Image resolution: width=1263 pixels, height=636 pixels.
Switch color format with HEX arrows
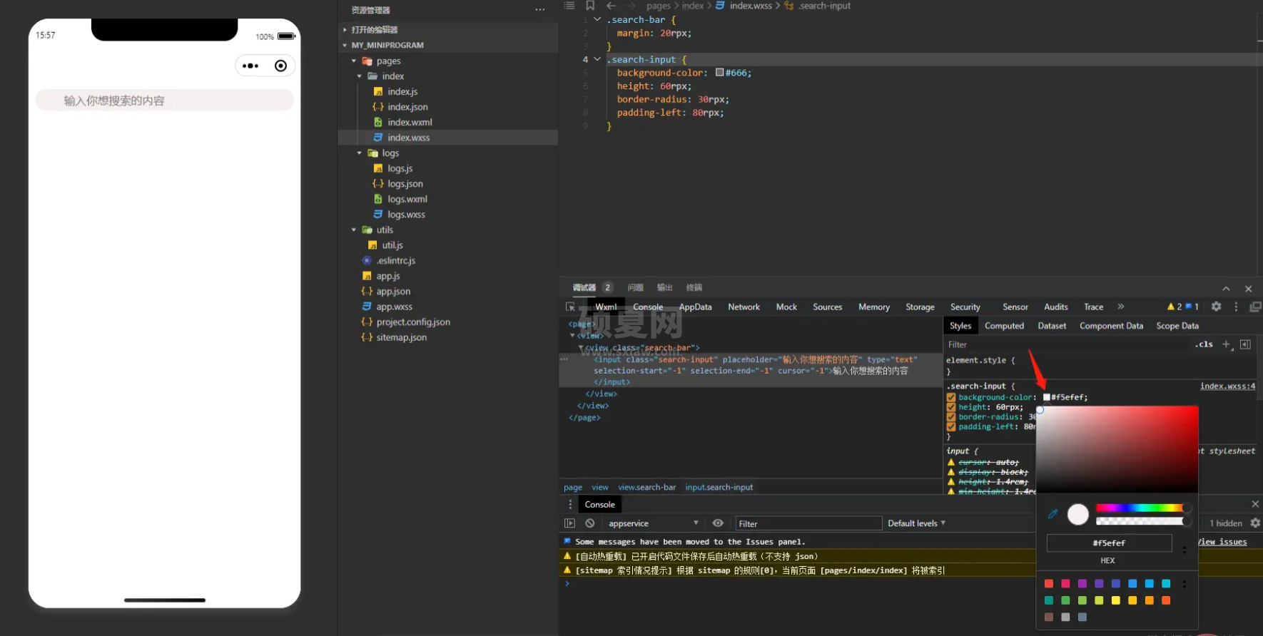point(1185,550)
